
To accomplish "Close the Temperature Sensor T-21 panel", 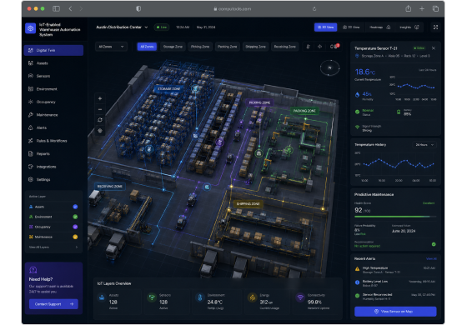I will (434, 48).
